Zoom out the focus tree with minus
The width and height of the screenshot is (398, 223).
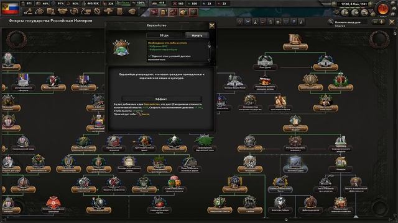[x=375, y=22]
